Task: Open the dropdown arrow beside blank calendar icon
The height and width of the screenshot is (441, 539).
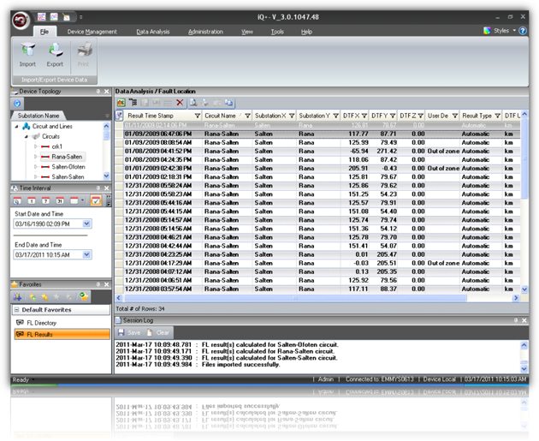Action: pyautogui.click(x=82, y=200)
